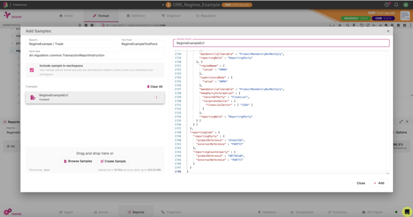Open the Visualisation engine tab
The height and width of the screenshot is (217, 413).
click(x=302, y=212)
